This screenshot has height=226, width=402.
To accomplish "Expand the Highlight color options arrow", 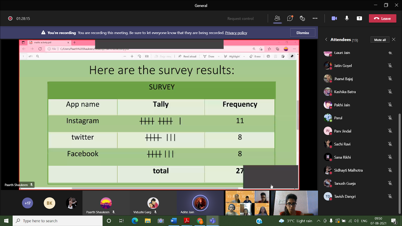I will (244, 56).
